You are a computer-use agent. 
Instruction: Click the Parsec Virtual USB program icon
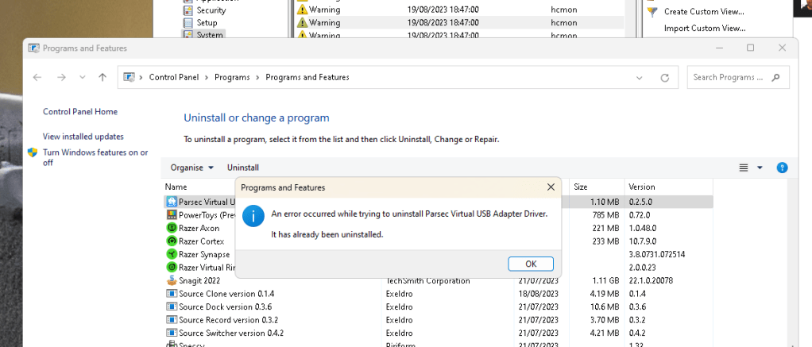(x=172, y=202)
